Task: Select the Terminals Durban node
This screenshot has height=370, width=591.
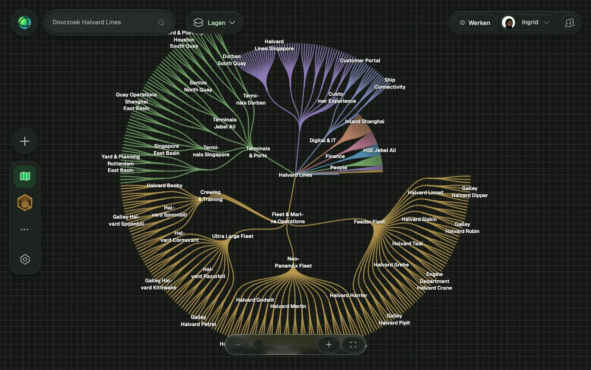Action: coord(251,99)
